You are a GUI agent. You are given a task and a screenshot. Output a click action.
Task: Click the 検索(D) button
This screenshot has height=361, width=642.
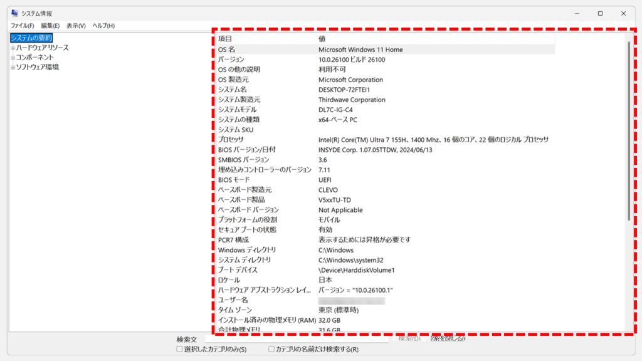click(x=409, y=338)
